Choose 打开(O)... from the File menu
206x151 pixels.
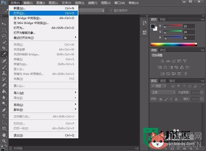pos(44,13)
